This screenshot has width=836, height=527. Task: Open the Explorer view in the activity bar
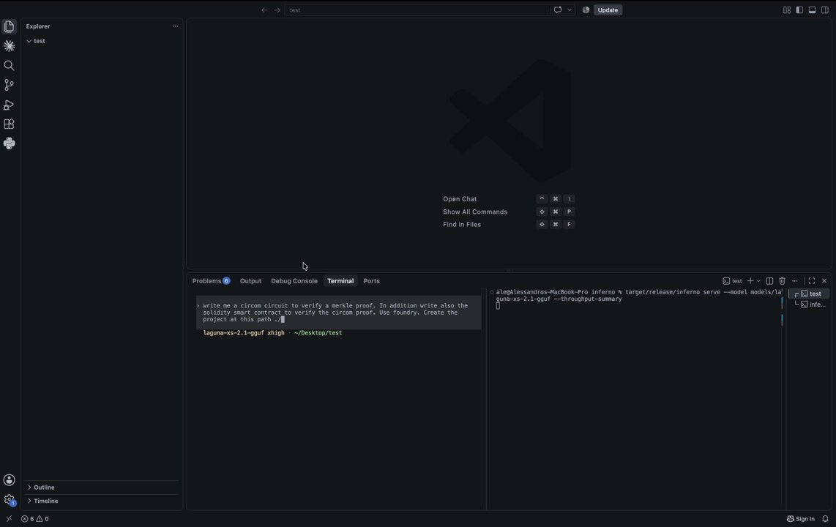[9, 26]
